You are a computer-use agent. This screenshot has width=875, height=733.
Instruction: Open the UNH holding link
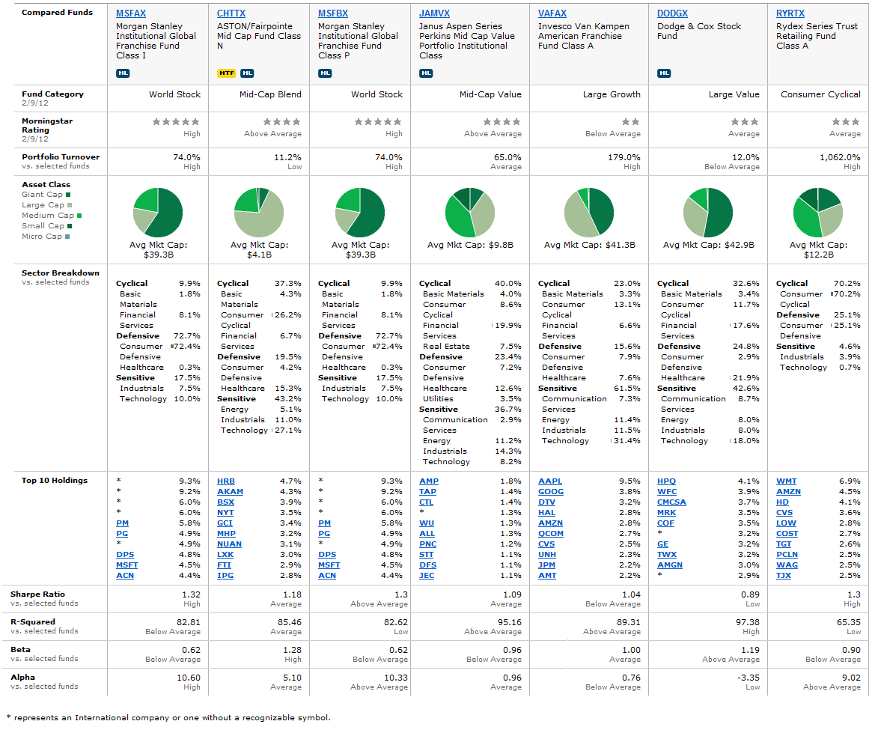pos(547,555)
